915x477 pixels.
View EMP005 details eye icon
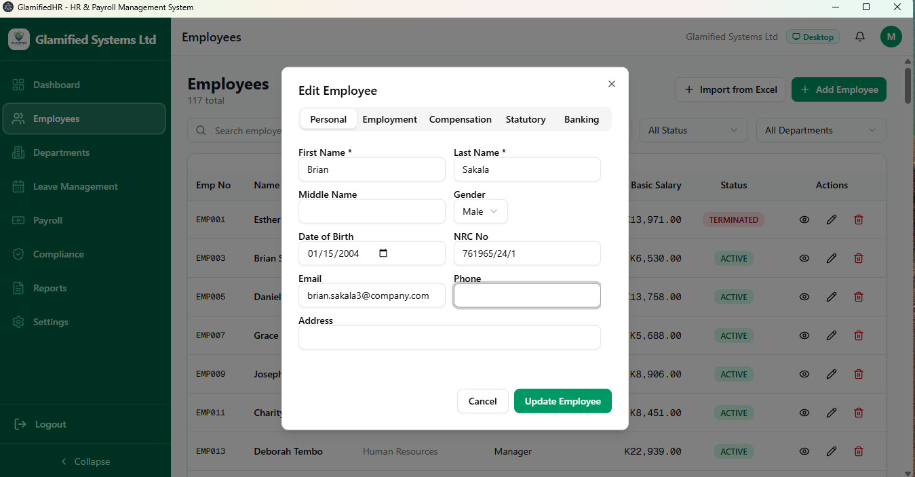804,297
